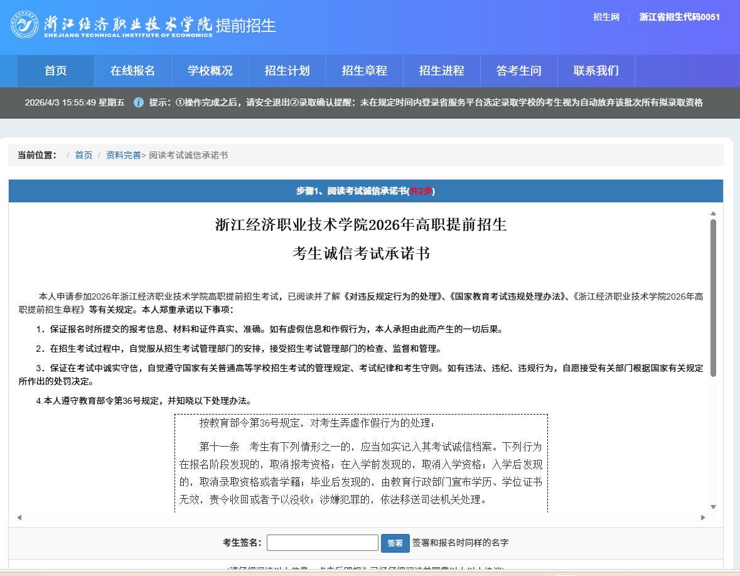Focus the 考生签名 input field
This screenshot has height=576, width=740.
click(x=322, y=543)
